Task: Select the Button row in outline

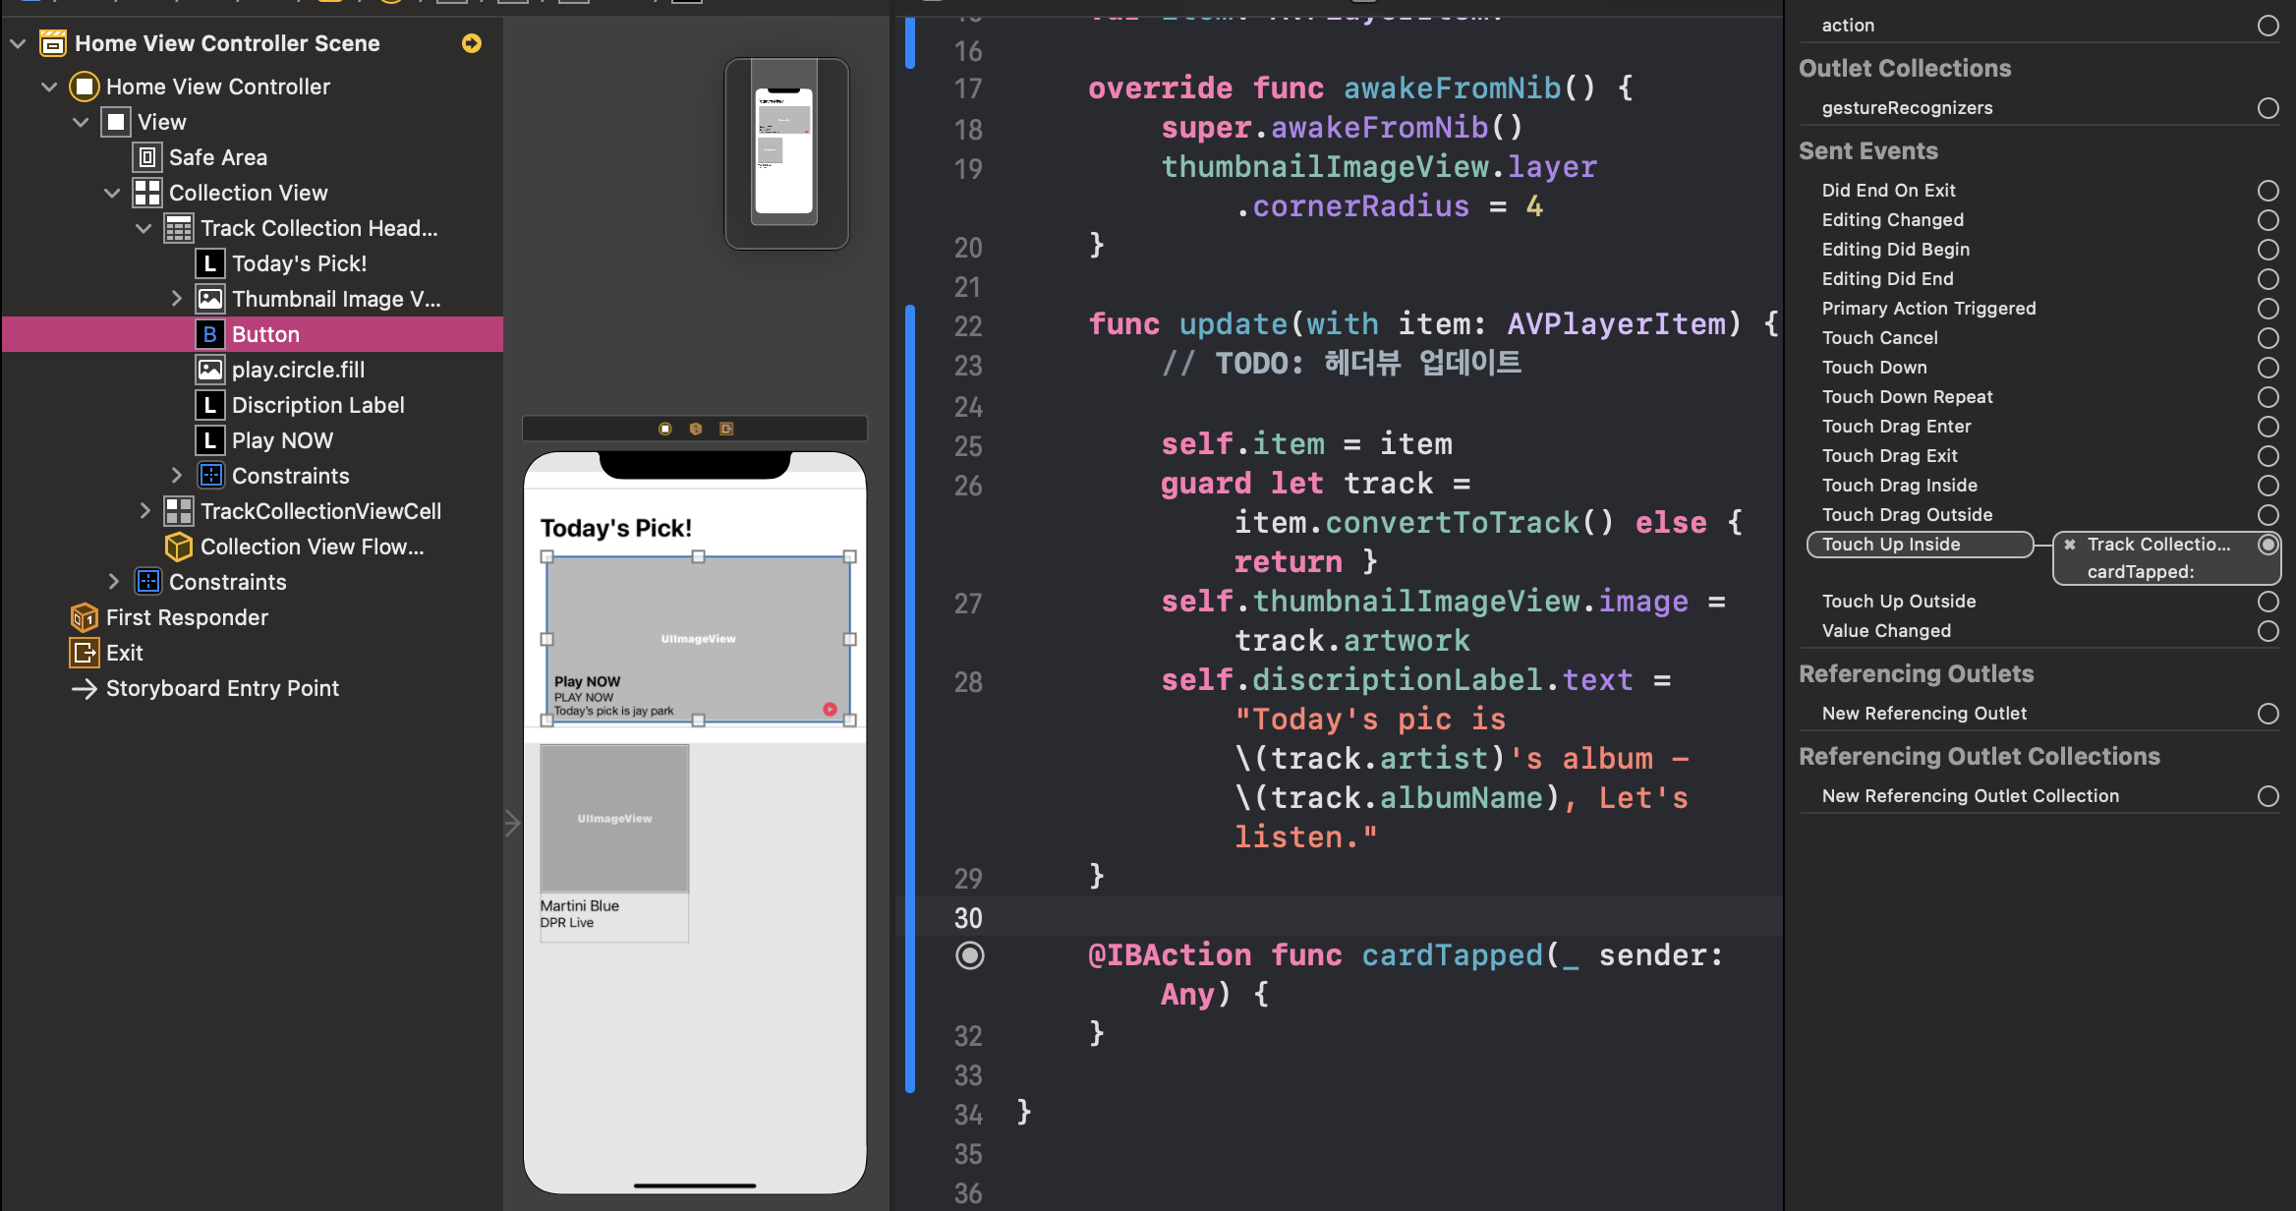Action: (x=265, y=334)
